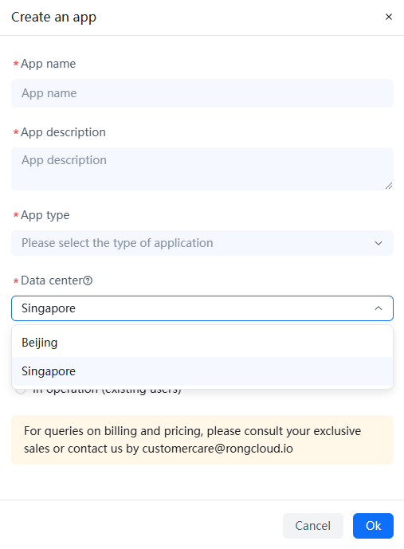Click the down chevron in App type field

pyautogui.click(x=379, y=243)
